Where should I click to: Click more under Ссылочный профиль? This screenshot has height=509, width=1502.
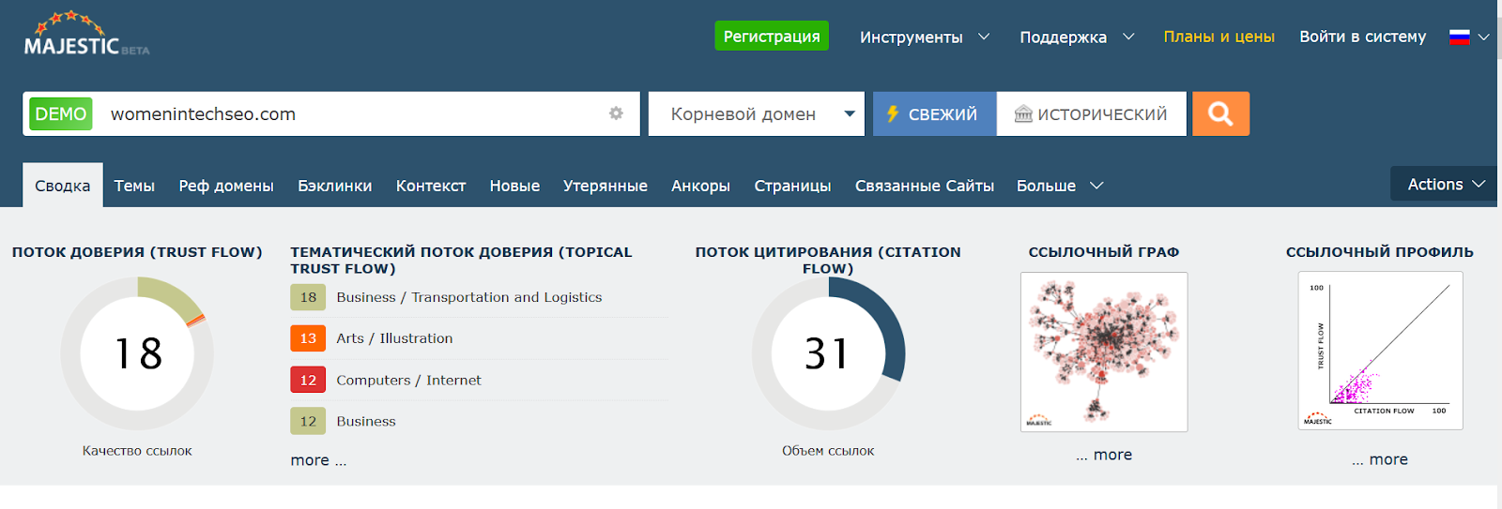(x=1380, y=459)
